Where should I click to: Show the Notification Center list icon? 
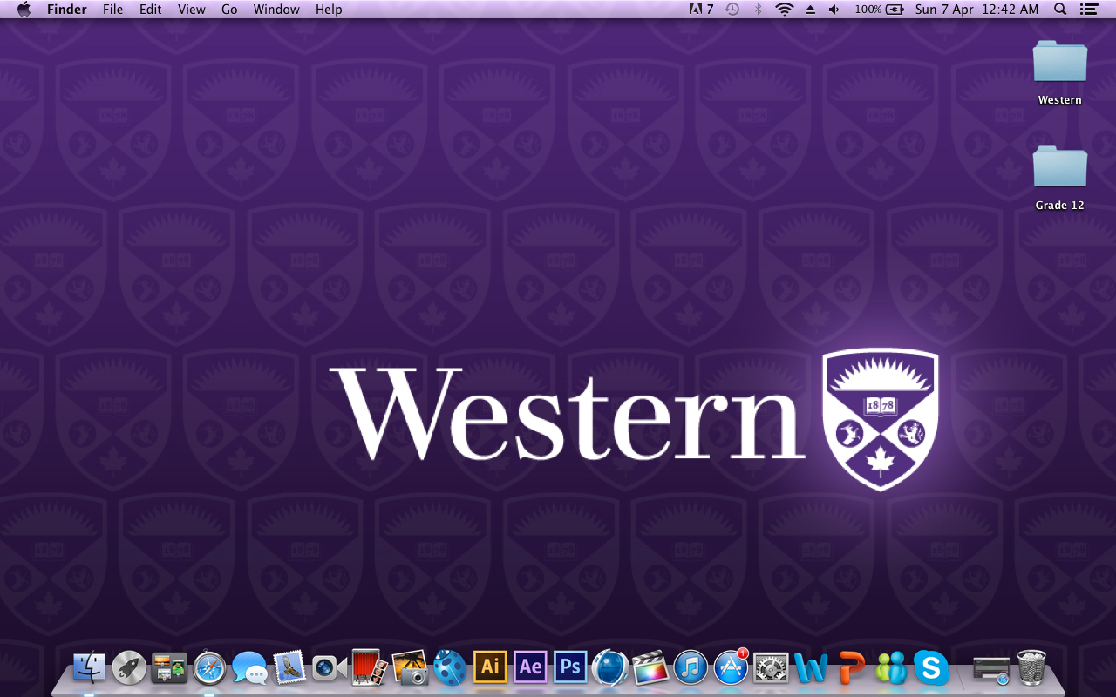(x=1088, y=10)
